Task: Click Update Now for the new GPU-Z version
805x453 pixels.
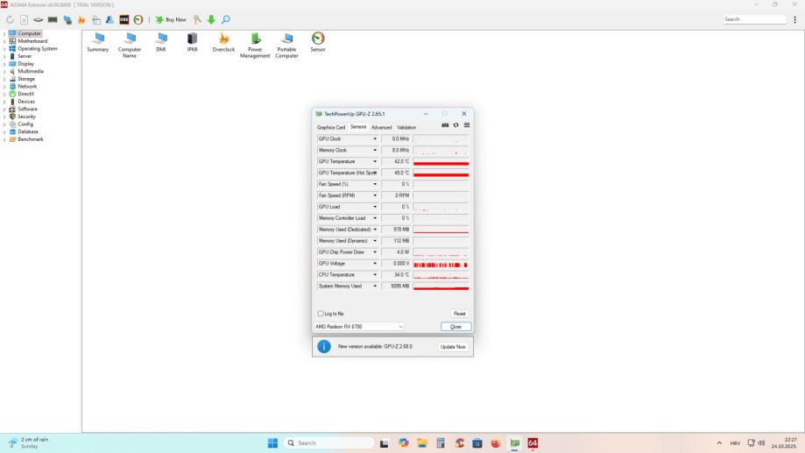Action: (x=454, y=347)
